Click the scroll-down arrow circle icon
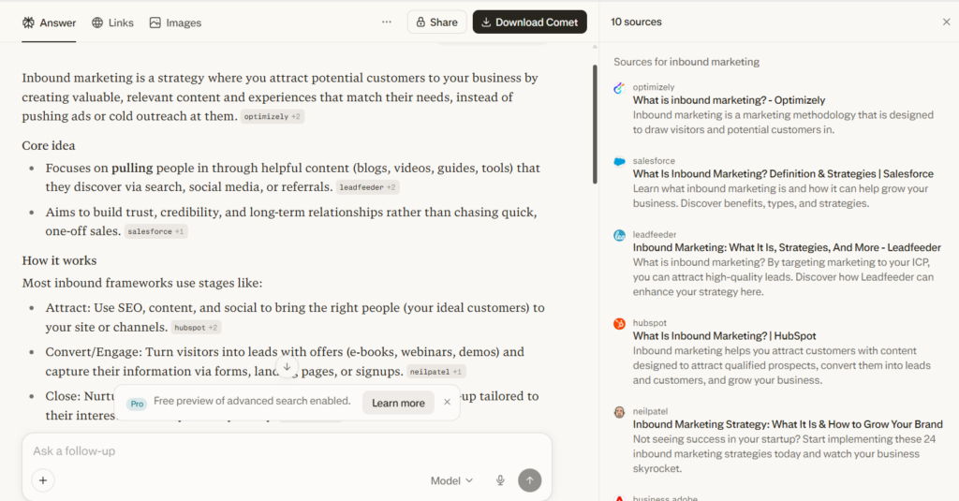 [287, 367]
